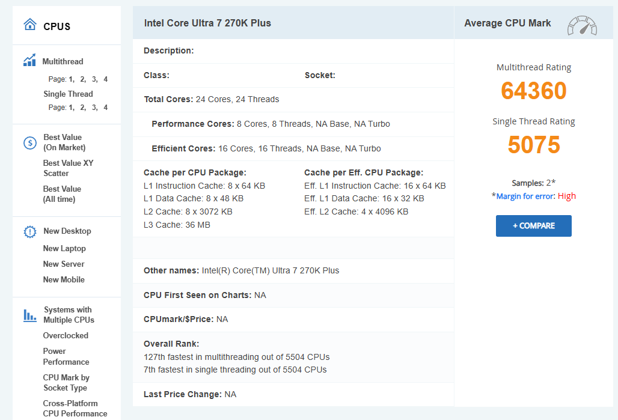Click the dollar sign Best Value icon
The height and width of the screenshot is (420, 618).
pyautogui.click(x=29, y=142)
